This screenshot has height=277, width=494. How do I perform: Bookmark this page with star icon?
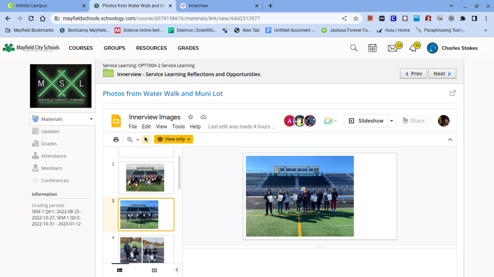point(356,18)
